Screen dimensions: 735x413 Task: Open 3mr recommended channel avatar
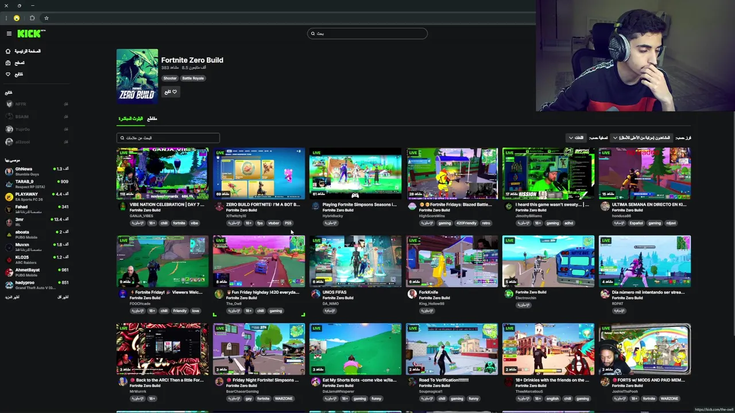point(9,221)
